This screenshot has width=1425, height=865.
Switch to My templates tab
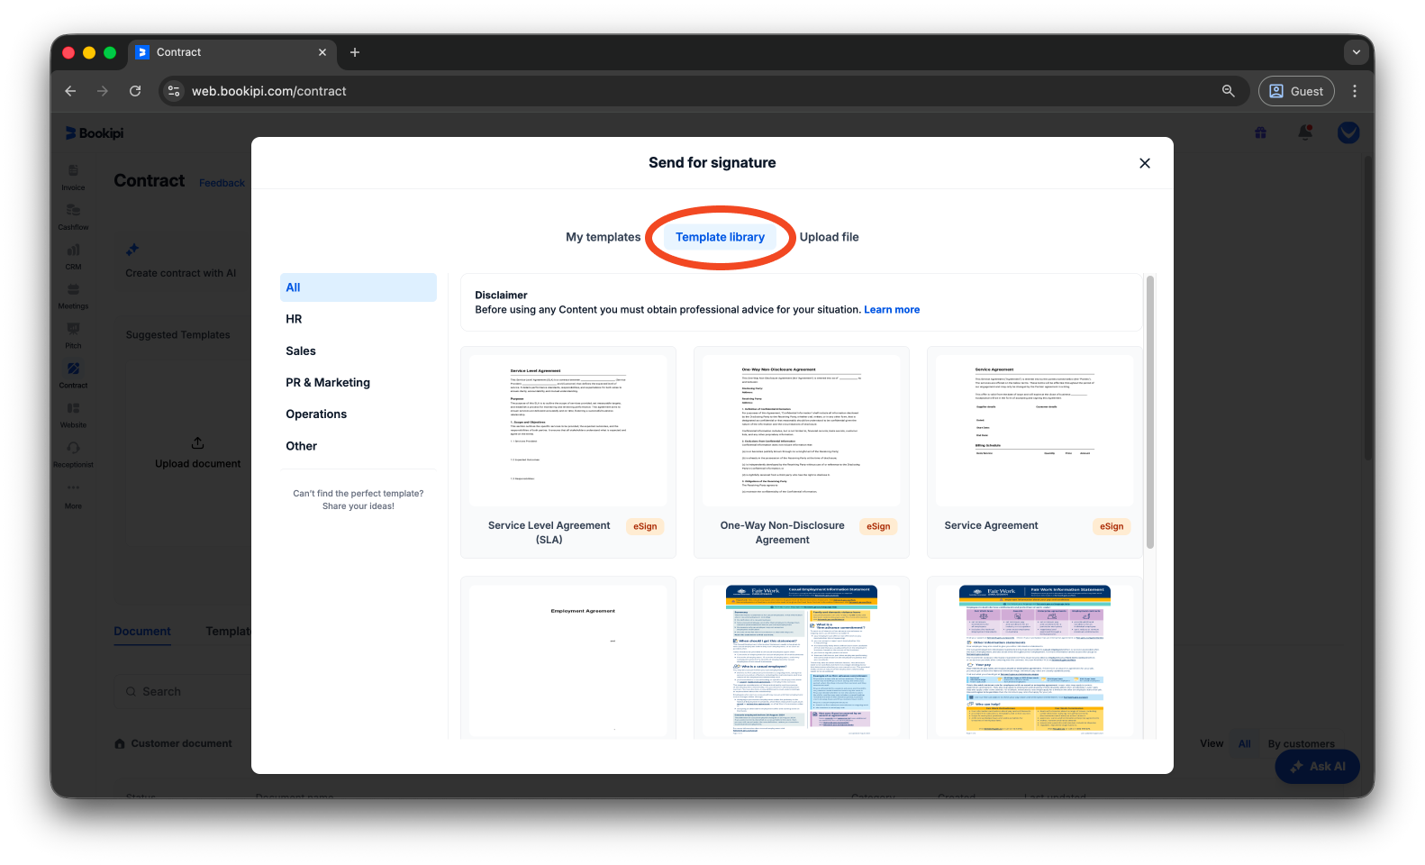(603, 237)
